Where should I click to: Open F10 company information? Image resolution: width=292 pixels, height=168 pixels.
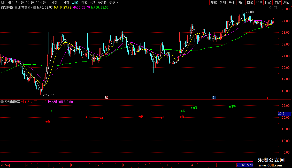259,2
